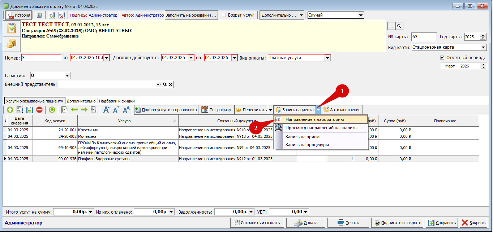
Task: Click the green spreadsheet icon next to История
Action: tap(39, 15)
